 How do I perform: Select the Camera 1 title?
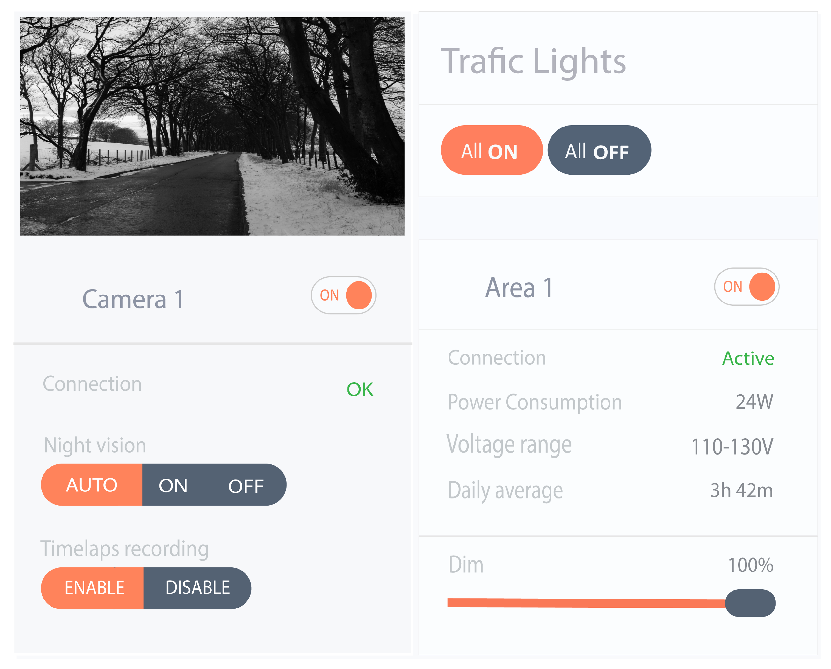click(x=133, y=299)
